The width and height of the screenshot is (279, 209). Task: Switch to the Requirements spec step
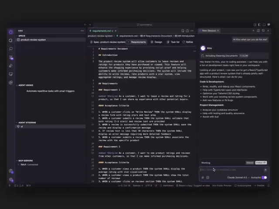tap(136, 42)
